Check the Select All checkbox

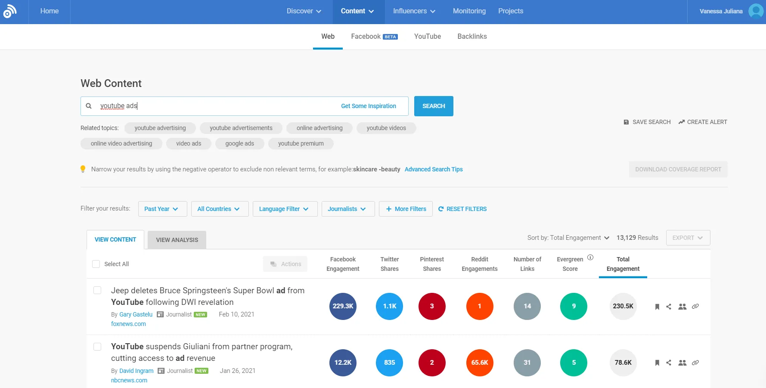coord(96,264)
